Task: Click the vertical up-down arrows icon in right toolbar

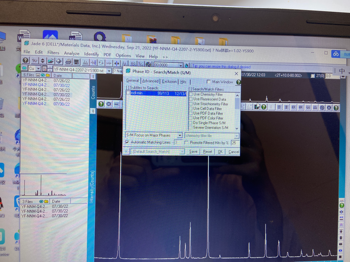Action: coord(286,107)
